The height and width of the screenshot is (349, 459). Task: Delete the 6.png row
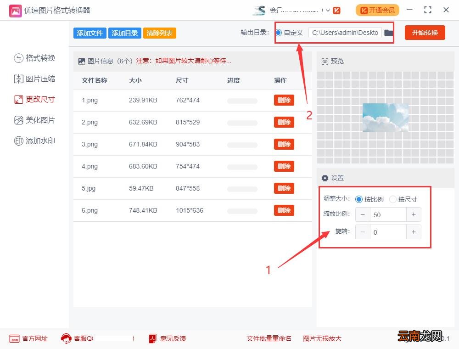point(284,210)
